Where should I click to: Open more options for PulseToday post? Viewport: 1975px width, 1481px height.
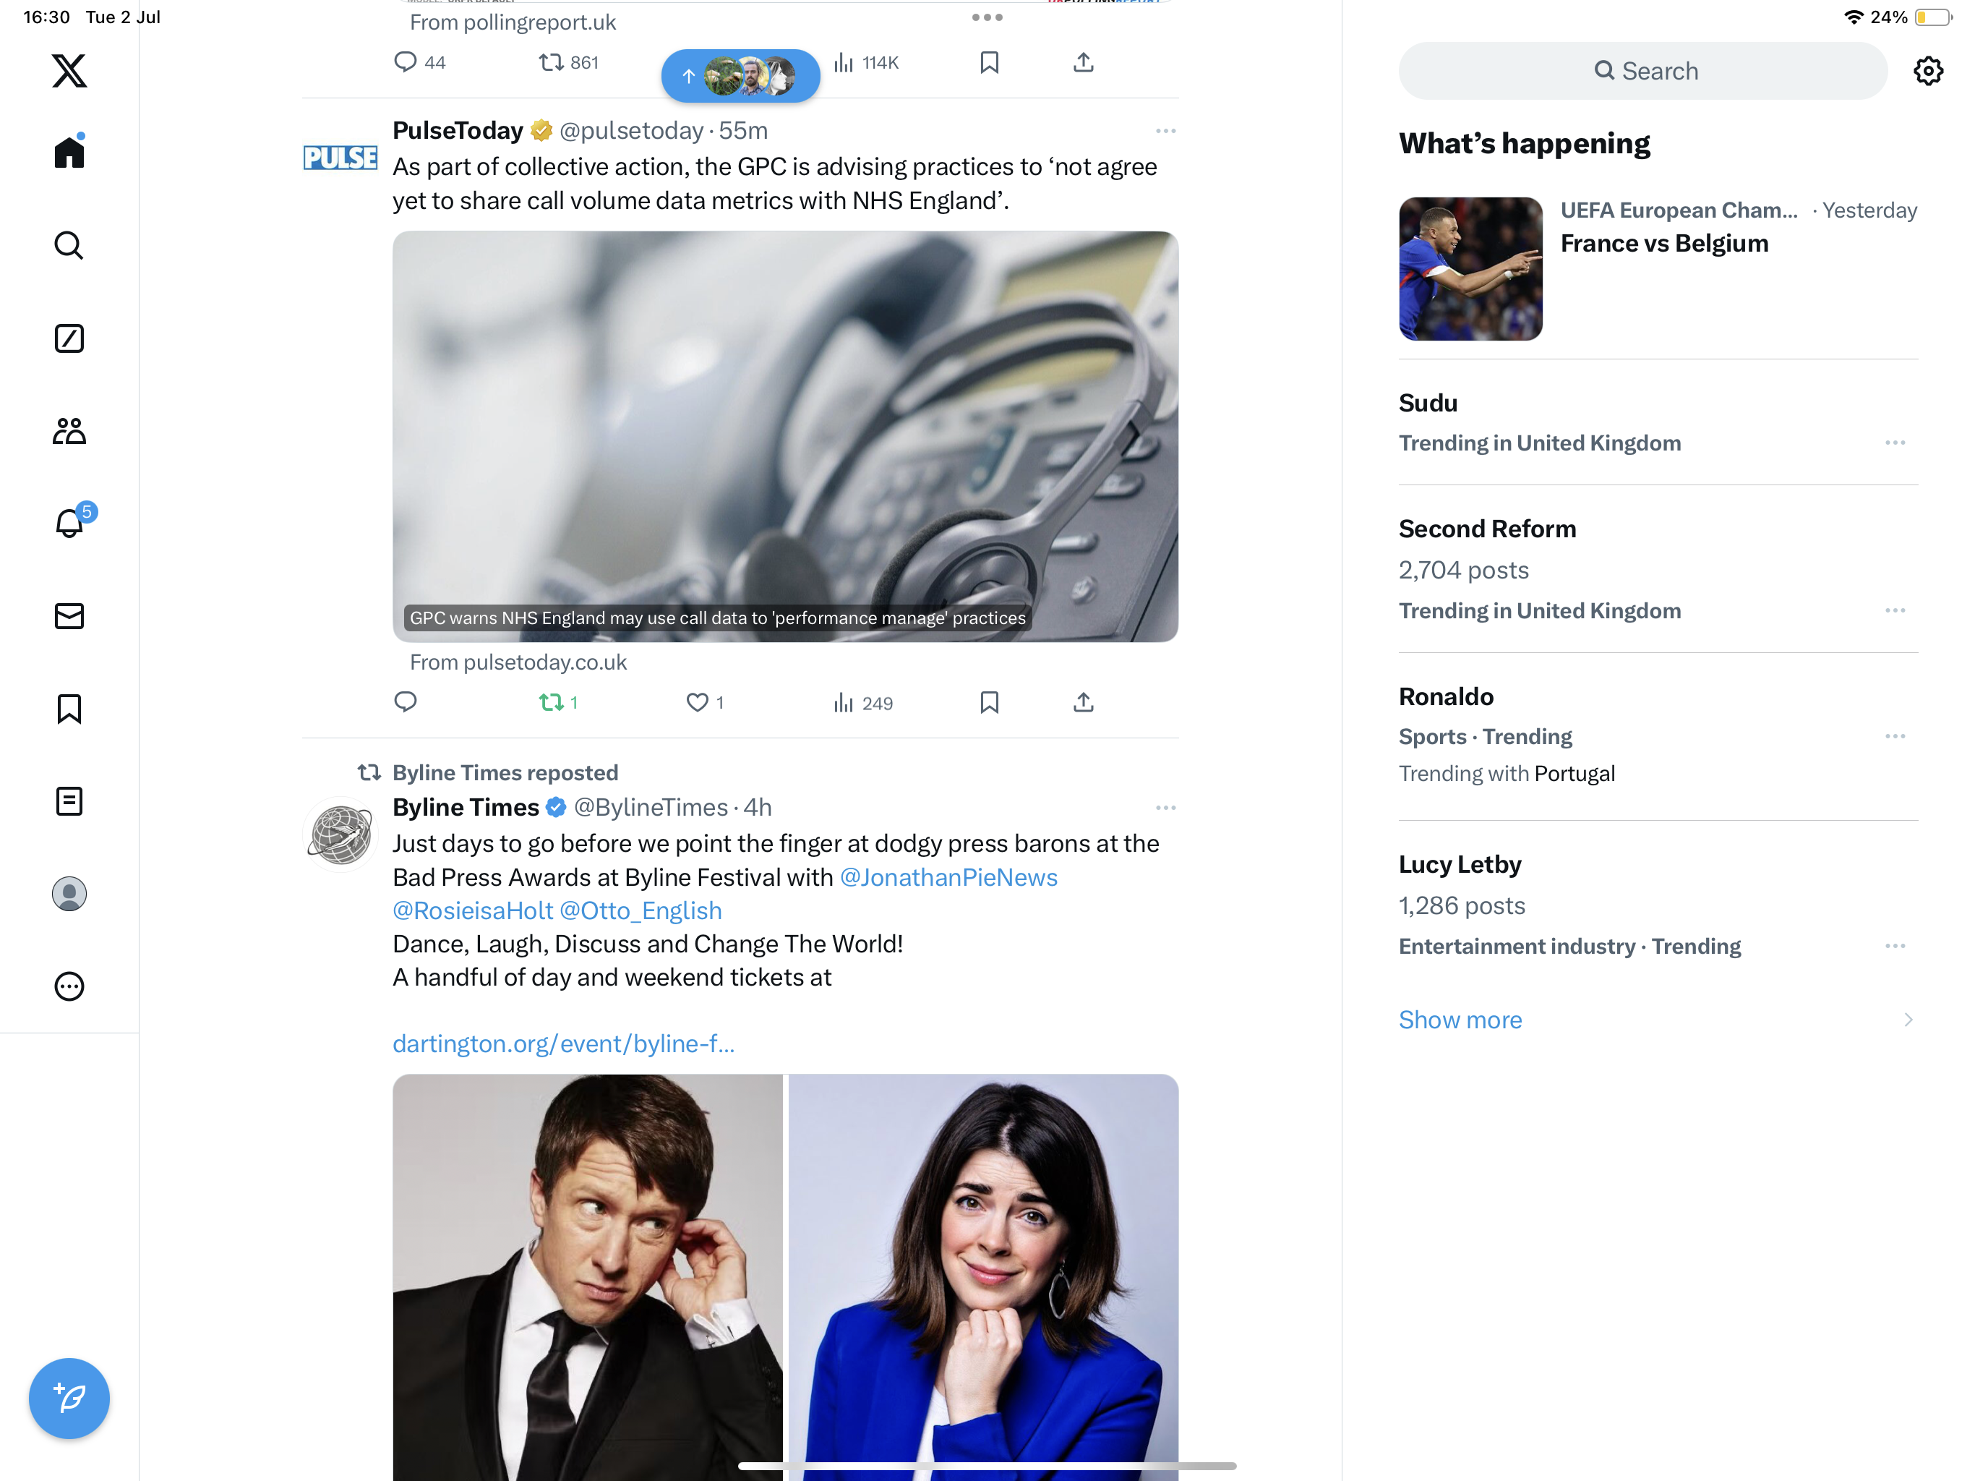(1165, 132)
